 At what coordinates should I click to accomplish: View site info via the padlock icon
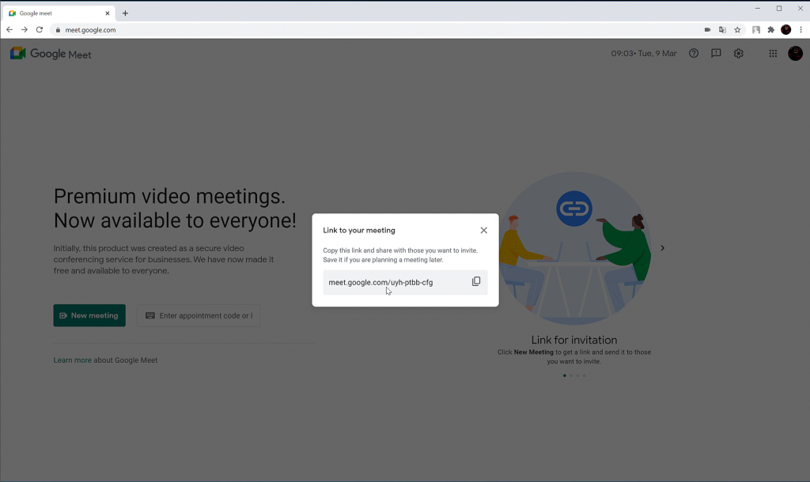coord(58,30)
